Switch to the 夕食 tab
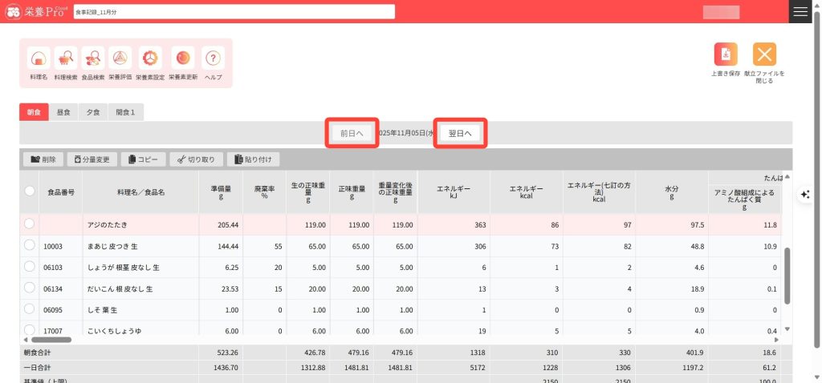 (92, 112)
